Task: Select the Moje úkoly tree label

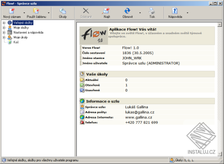Action: [x=21, y=37]
